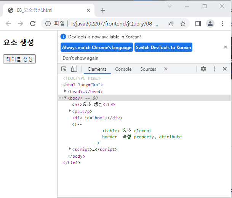Open tab search chevron
Image resolution: width=232 pixels, height=198 pixels.
[x=170, y=6]
